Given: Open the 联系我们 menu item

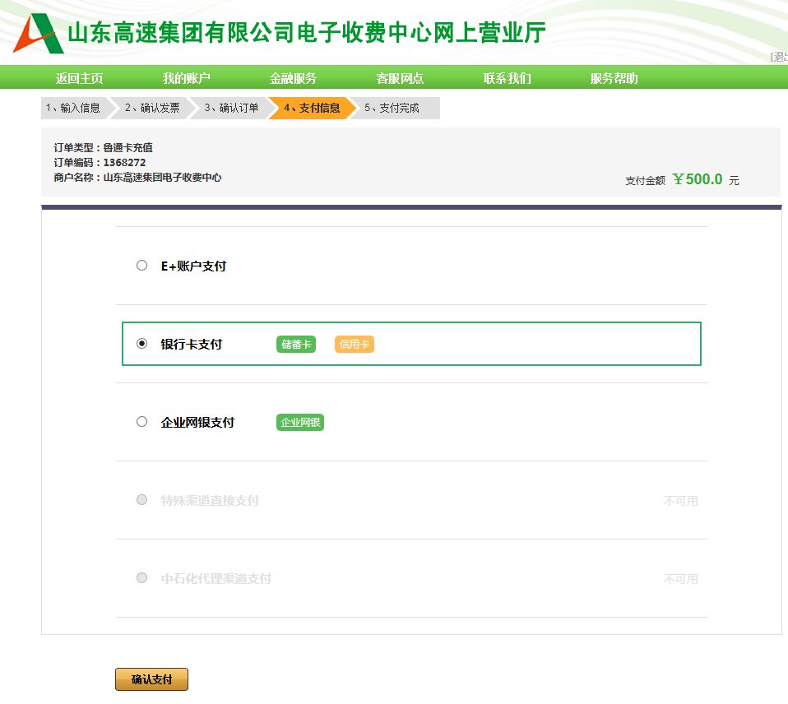Looking at the screenshot, I should (x=507, y=79).
